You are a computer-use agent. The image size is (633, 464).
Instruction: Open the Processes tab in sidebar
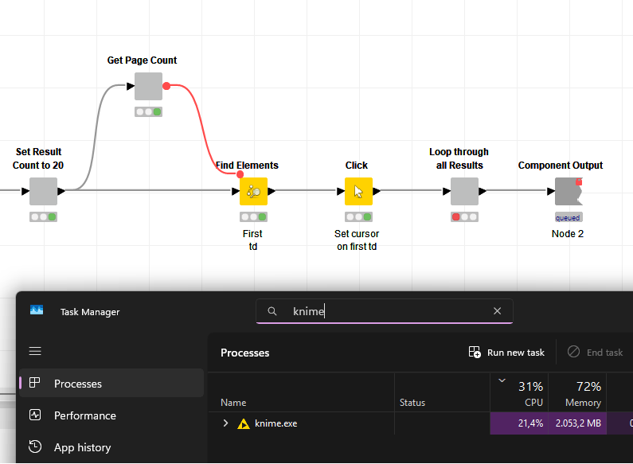pyautogui.click(x=111, y=383)
